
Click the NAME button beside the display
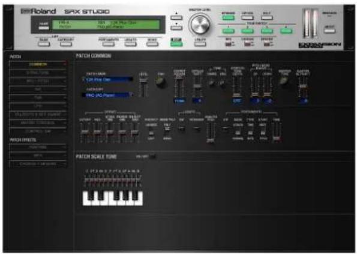tap(43, 28)
